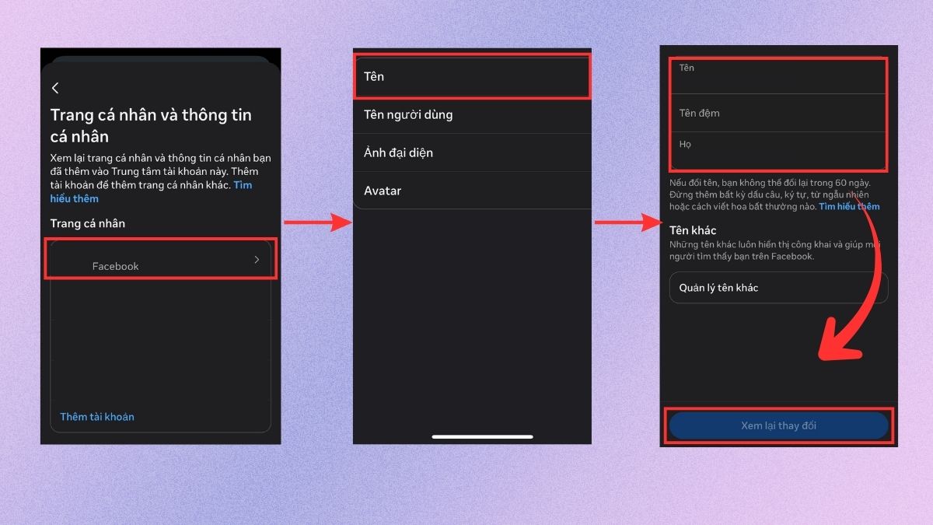Click the Tên khác section heading
Screen dimensions: 933x525
click(693, 230)
